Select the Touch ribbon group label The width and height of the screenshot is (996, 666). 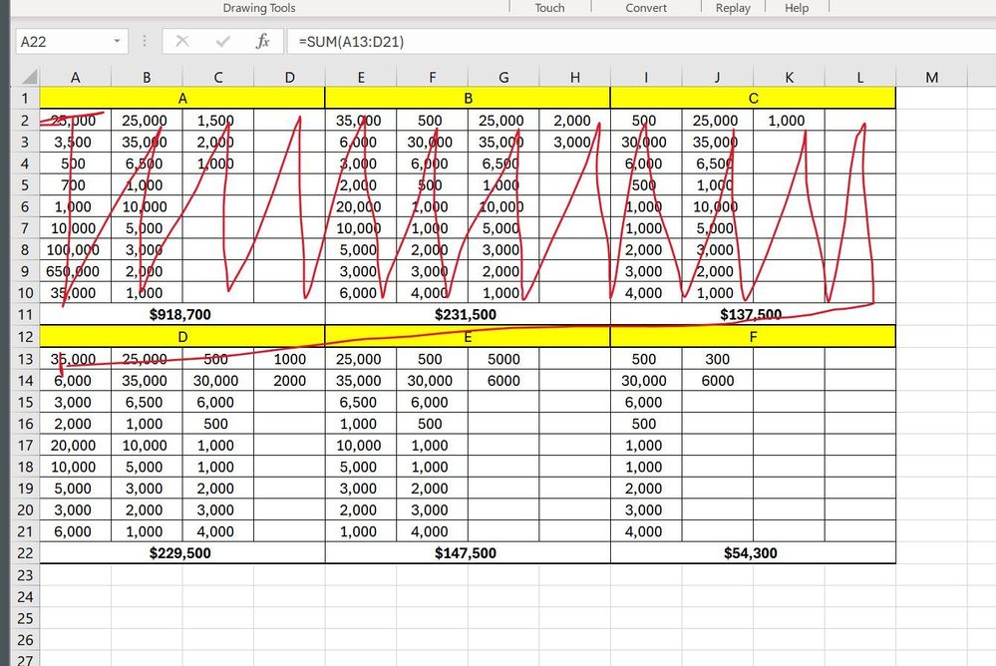coord(549,8)
